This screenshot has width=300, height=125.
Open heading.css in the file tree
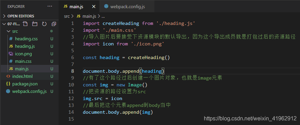(x=26, y=39)
